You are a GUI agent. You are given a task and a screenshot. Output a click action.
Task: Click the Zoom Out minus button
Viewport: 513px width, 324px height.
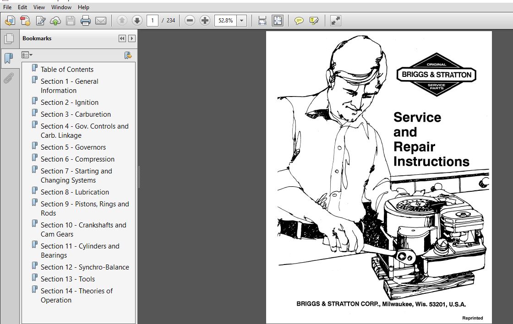click(190, 20)
